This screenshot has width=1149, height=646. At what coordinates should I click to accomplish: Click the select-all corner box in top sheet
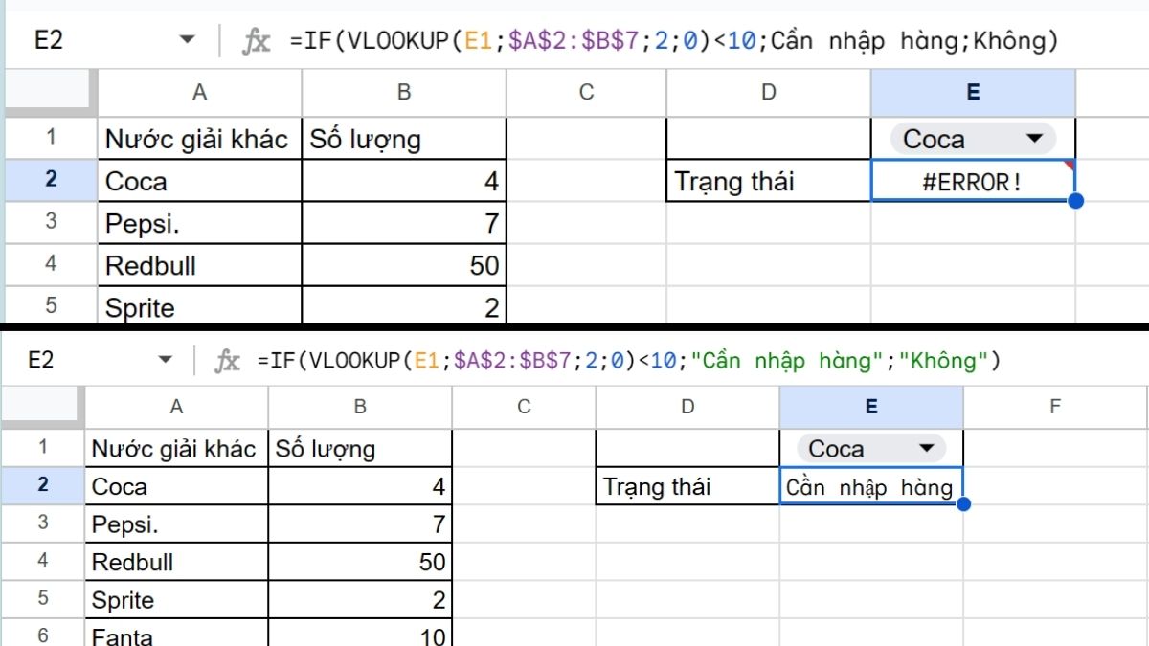pyautogui.click(x=51, y=92)
